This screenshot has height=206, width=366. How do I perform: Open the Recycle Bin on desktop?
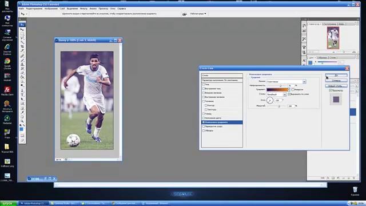click(x=355, y=191)
